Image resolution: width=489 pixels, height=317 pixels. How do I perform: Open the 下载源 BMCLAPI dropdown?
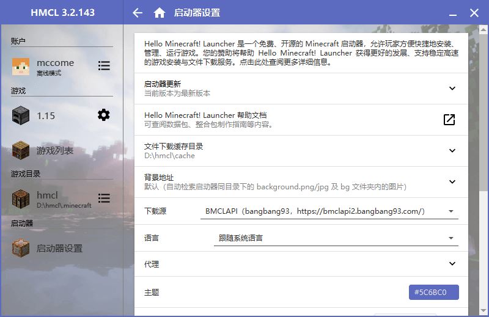pos(330,211)
